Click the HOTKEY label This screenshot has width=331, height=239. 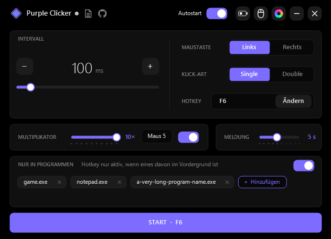[191, 101]
